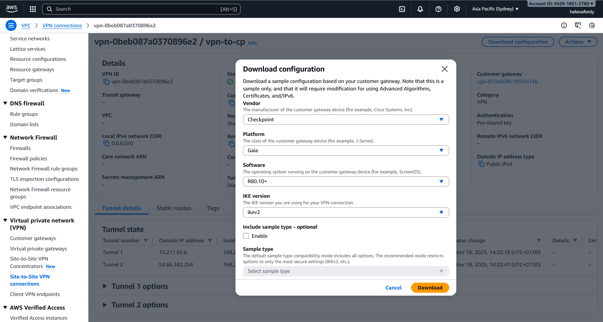Switch to the Static routes tab
The image size is (603, 322).
click(174, 208)
